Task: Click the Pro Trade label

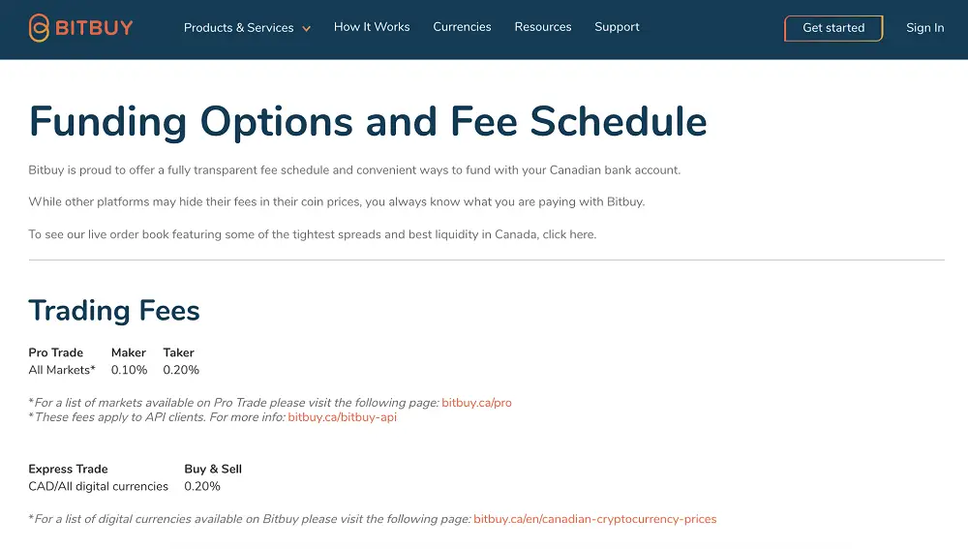Action: click(56, 352)
